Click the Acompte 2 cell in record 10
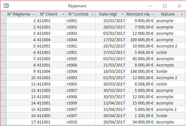 (170, 78)
